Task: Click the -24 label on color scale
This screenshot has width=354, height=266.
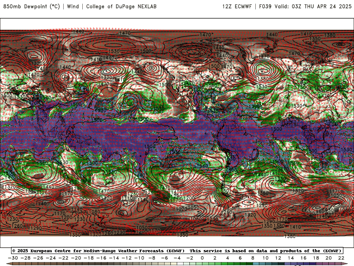Action: tap(51, 258)
